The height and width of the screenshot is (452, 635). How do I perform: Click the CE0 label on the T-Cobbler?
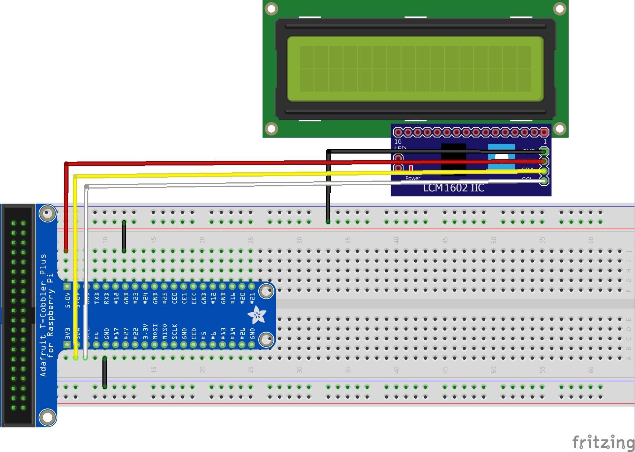[x=175, y=298]
